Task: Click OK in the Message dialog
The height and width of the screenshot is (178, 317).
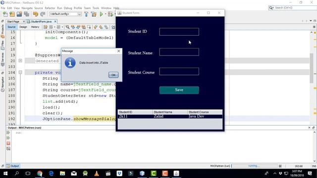Action: [x=113, y=75]
